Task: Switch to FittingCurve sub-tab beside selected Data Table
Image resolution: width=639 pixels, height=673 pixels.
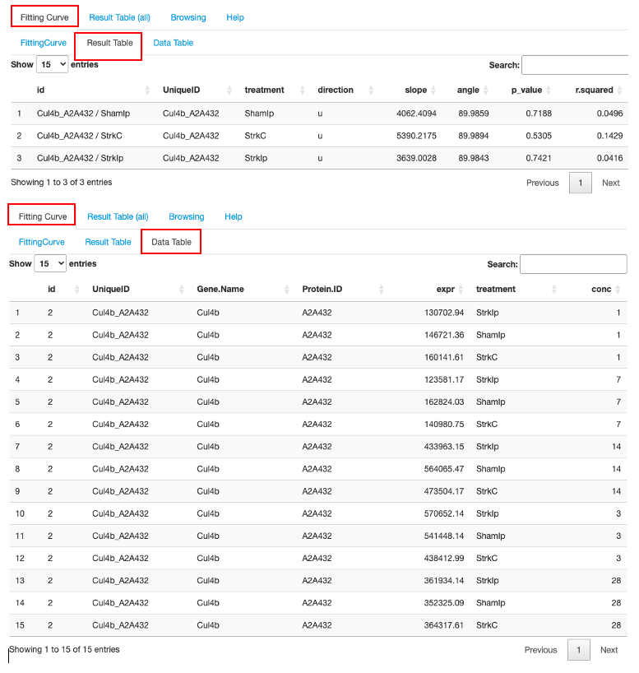Action: pos(42,242)
